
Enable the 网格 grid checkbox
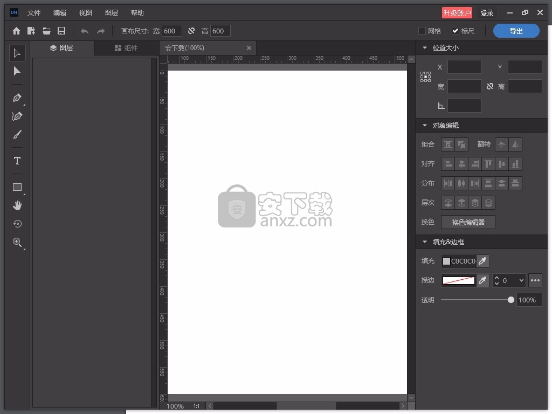[422, 31]
